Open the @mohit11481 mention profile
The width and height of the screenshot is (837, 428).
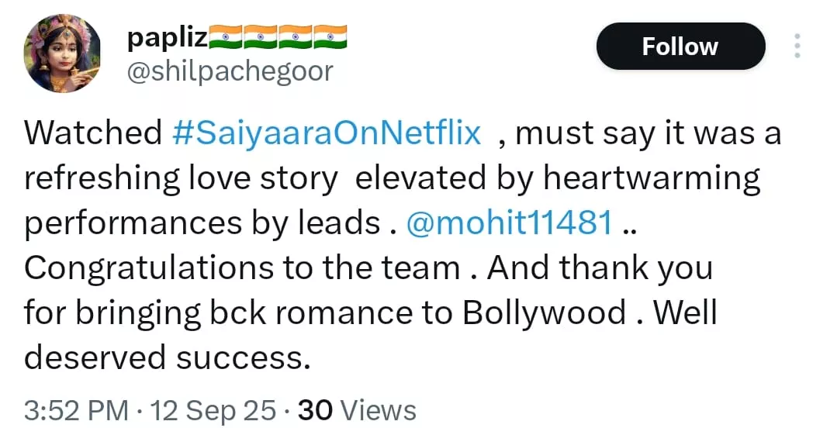[x=510, y=223]
